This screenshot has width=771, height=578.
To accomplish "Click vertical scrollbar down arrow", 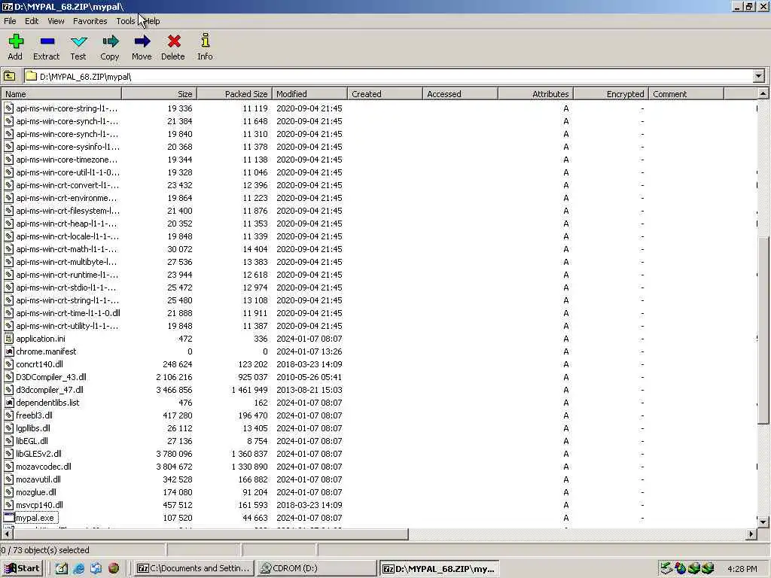I will [763, 522].
